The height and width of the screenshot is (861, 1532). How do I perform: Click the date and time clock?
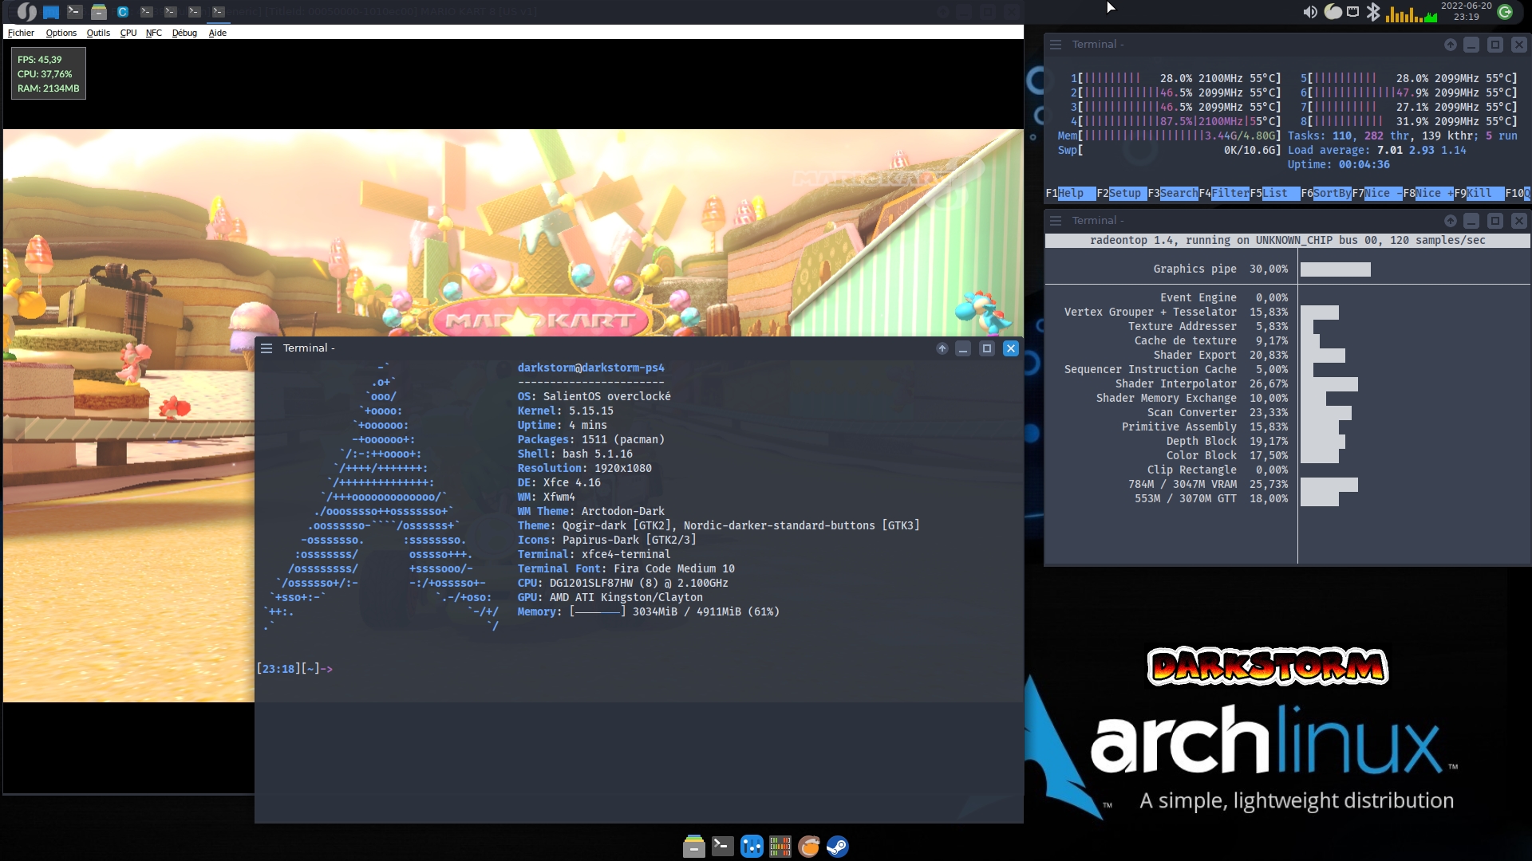click(1467, 11)
